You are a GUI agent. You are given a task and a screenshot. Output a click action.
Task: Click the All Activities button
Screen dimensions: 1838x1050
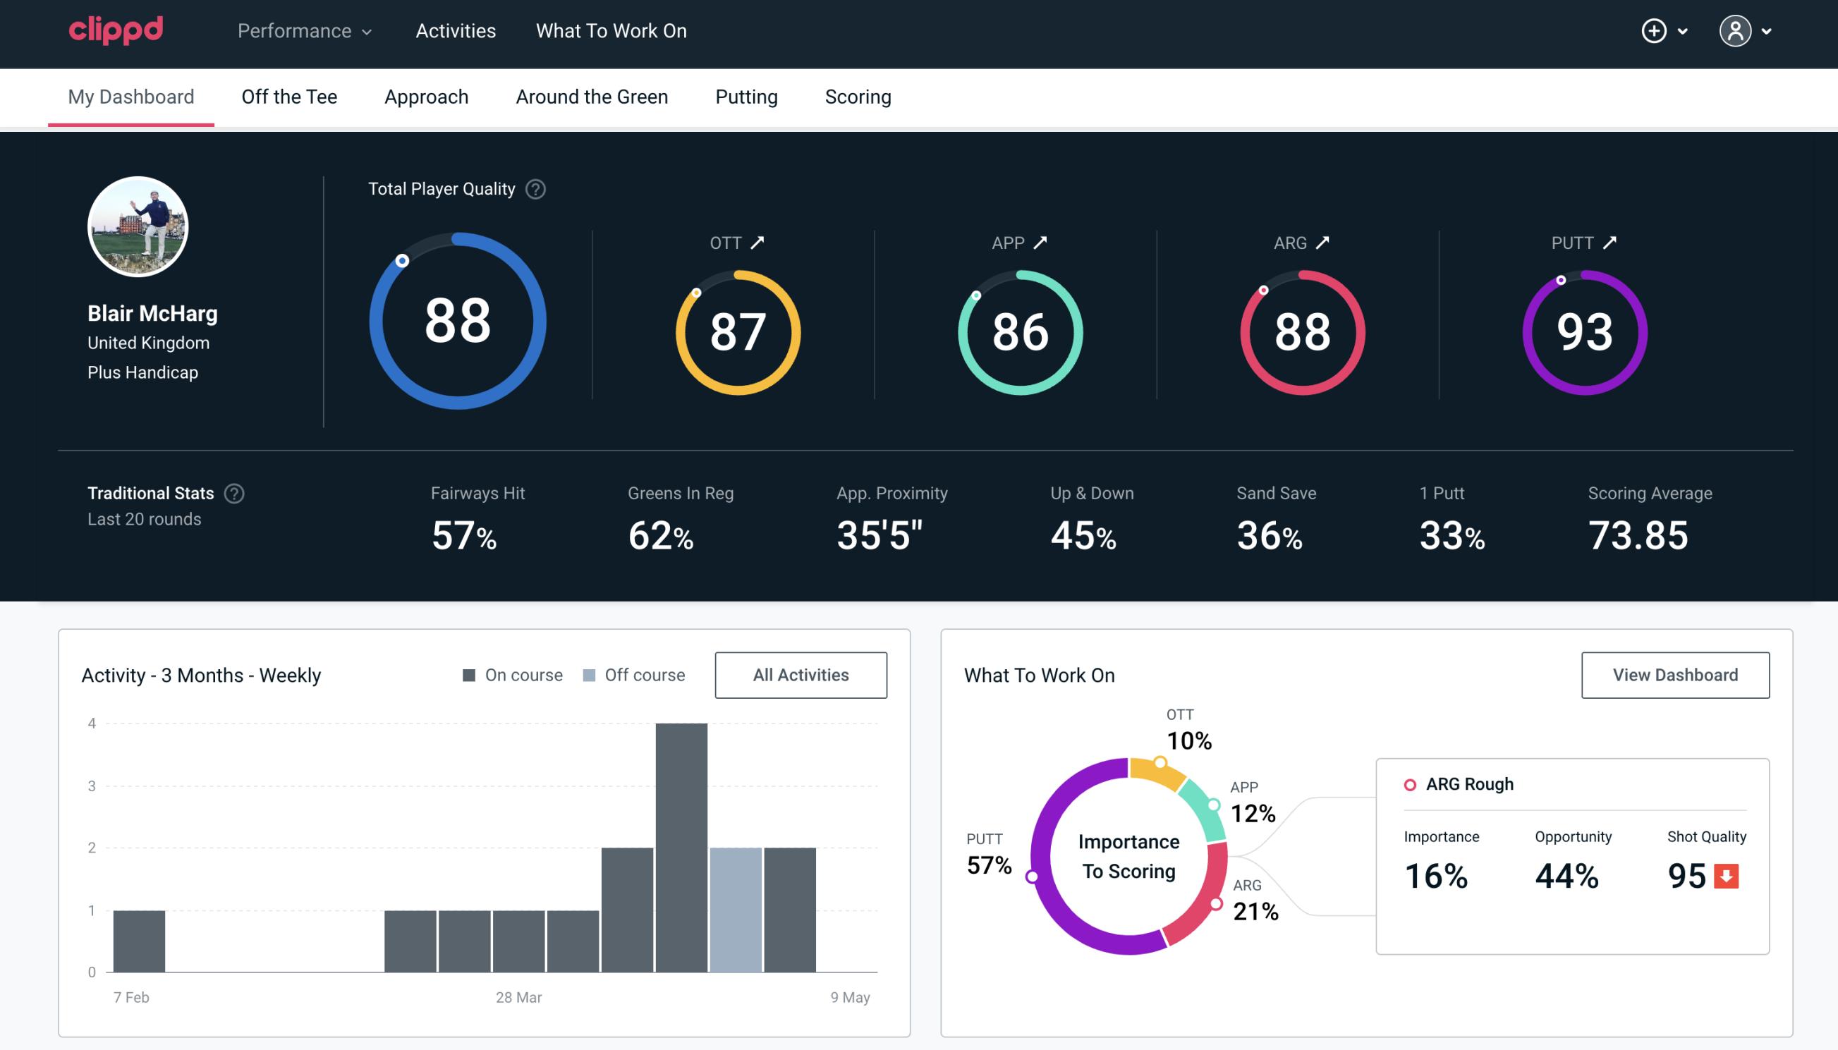coord(801,675)
